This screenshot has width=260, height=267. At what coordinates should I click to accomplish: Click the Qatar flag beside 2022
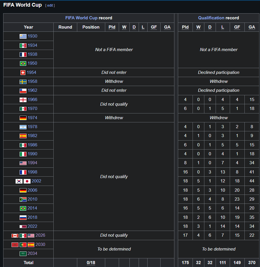[x=23, y=227]
